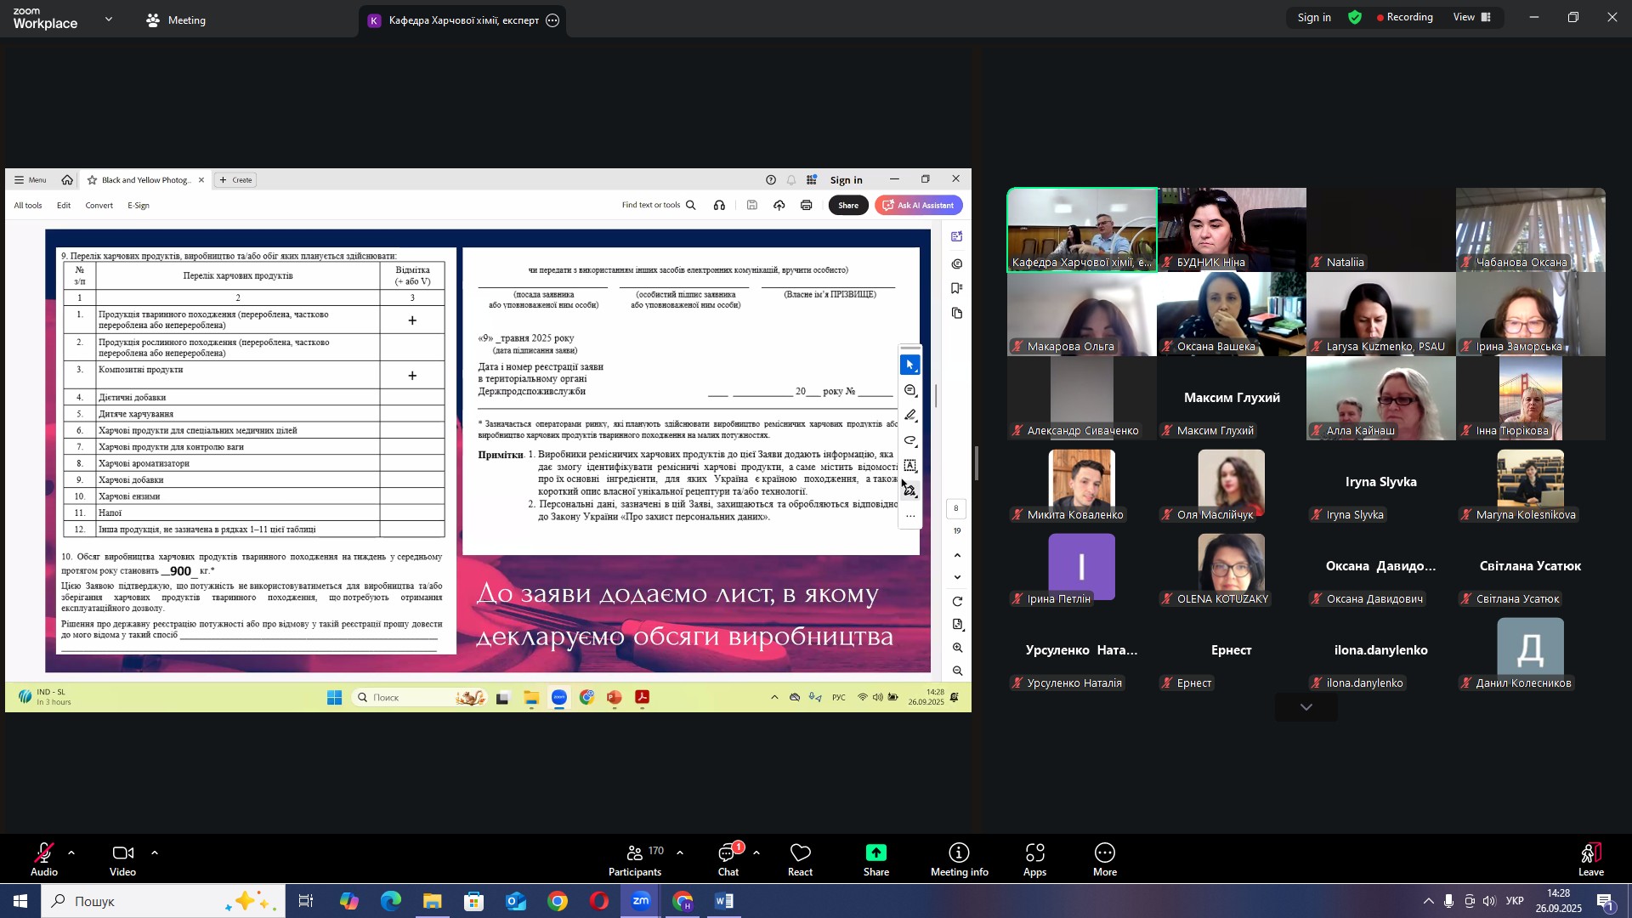Click the green Share screen button
The width and height of the screenshot is (1632, 918).
[x=875, y=859]
